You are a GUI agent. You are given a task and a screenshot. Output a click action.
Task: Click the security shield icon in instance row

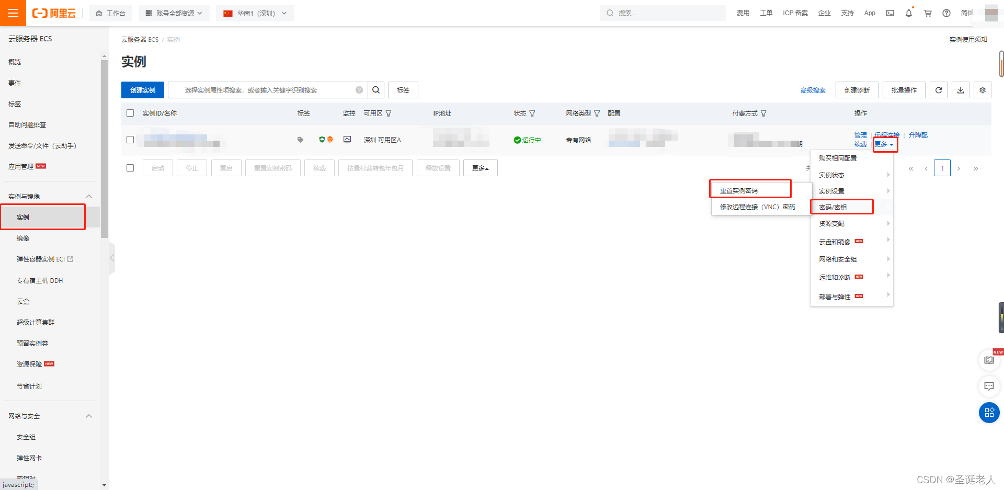coord(322,139)
